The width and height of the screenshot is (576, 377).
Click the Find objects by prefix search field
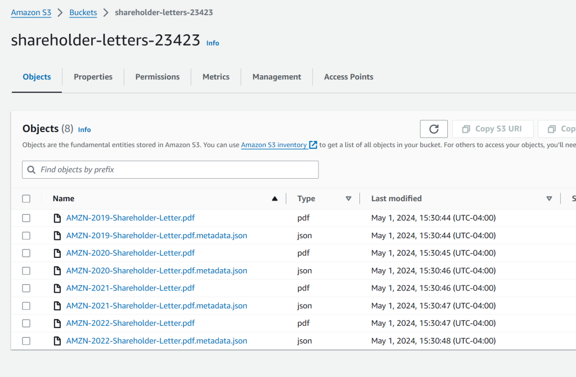tap(169, 169)
